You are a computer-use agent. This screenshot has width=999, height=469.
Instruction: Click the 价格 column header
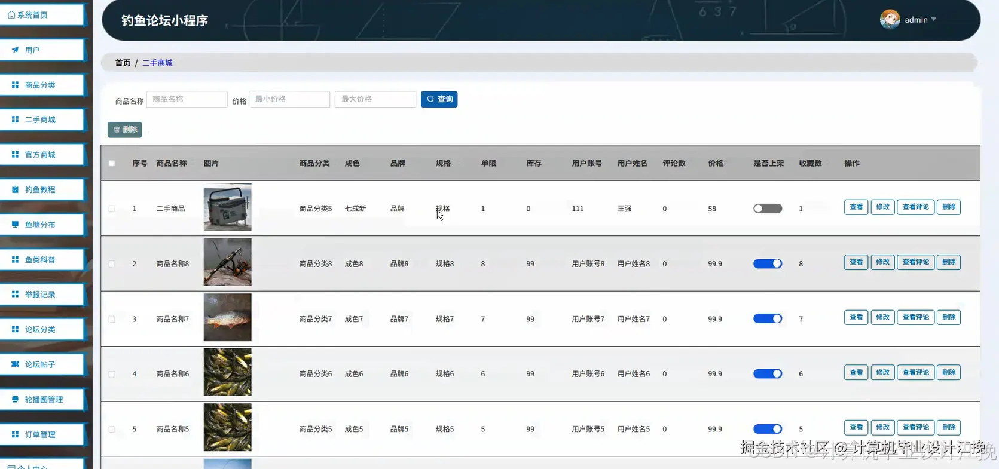click(716, 163)
